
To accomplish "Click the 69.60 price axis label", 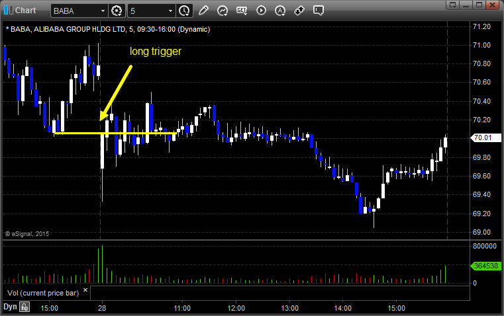I will pyautogui.click(x=481, y=176).
